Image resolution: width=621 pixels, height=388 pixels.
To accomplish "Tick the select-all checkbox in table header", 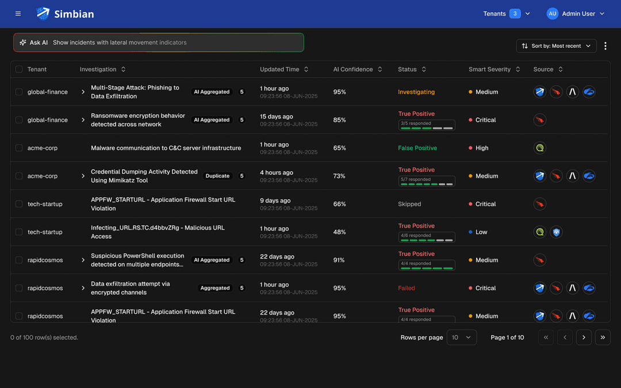I will [x=19, y=70].
